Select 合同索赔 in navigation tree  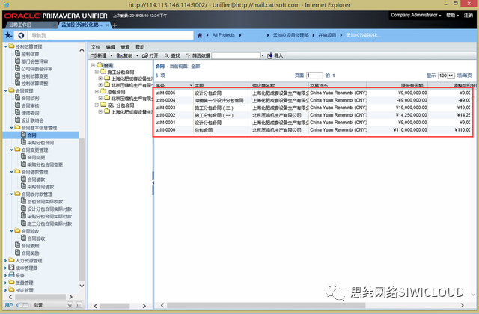click(30, 246)
